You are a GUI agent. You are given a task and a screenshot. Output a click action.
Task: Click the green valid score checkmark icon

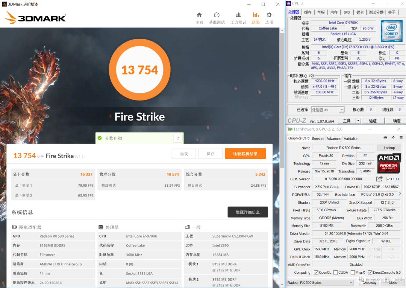(100, 138)
